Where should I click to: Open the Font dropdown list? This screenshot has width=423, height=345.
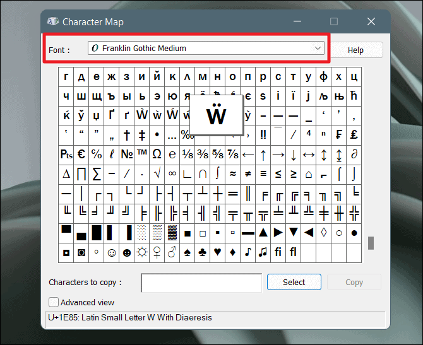[206, 48]
